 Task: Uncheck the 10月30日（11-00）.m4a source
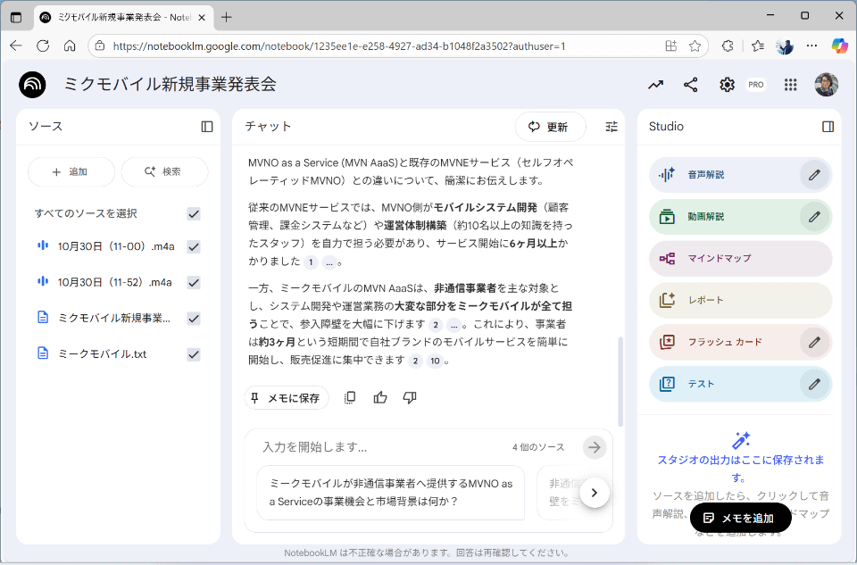tap(194, 247)
